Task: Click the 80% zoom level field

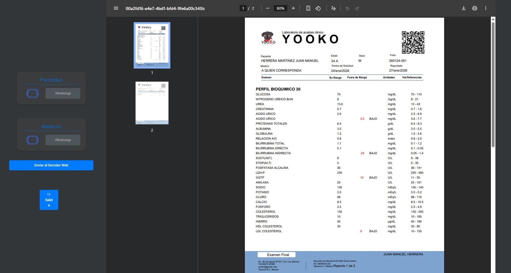Action: [x=280, y=8]
